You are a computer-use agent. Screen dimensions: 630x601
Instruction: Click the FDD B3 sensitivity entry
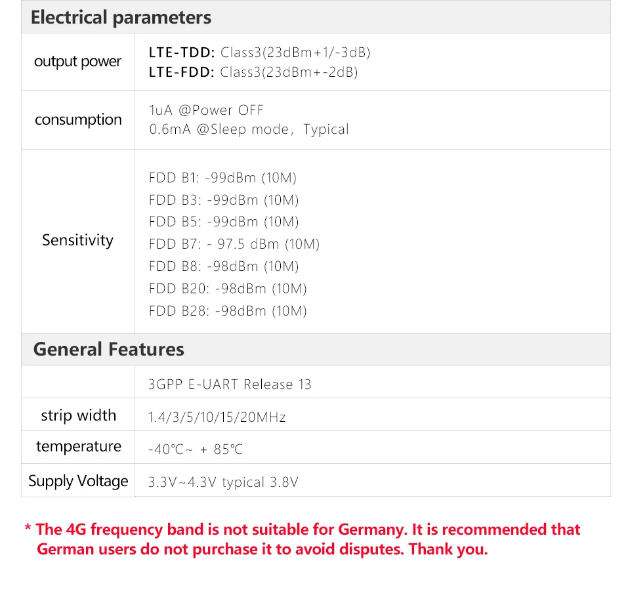(224, 200)
